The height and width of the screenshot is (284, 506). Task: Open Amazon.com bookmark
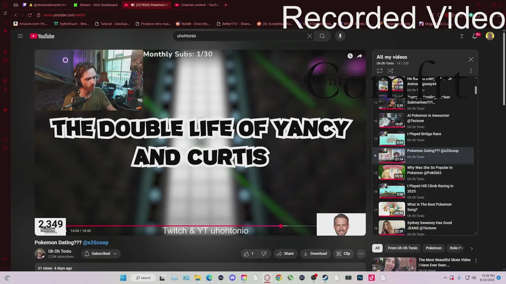[30, 24]
